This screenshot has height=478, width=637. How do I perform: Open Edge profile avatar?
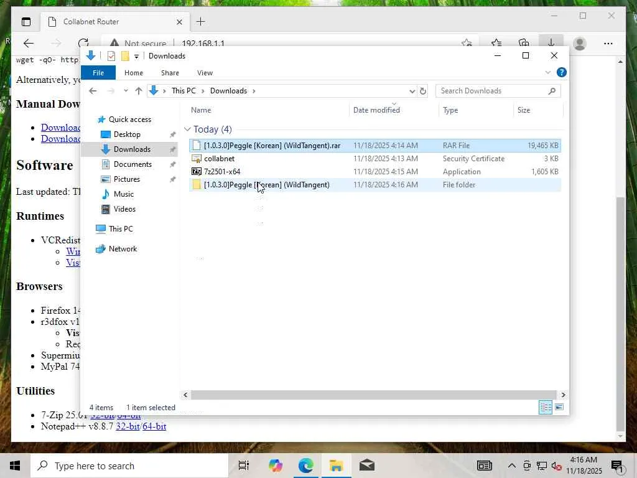pos(580,44)
